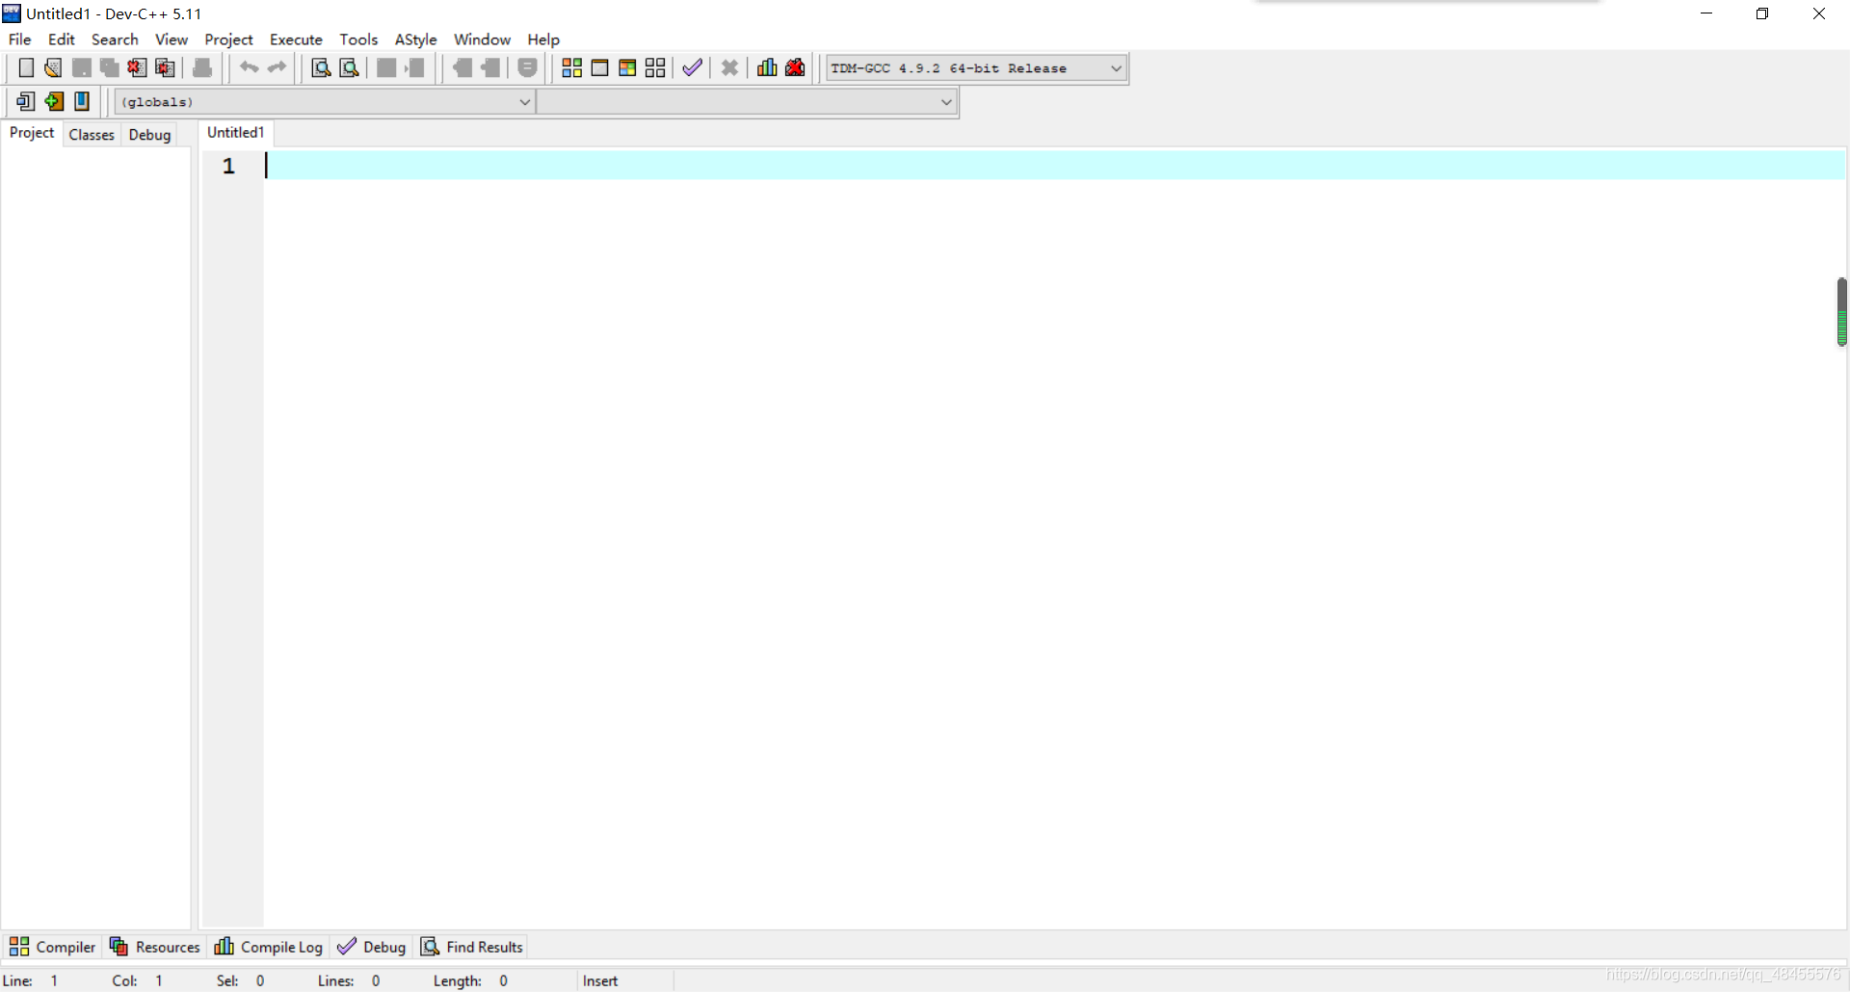Expand the empty members dropdown beside (globals)
Viewport: 1850px width, 992px height.
(747, 102)
